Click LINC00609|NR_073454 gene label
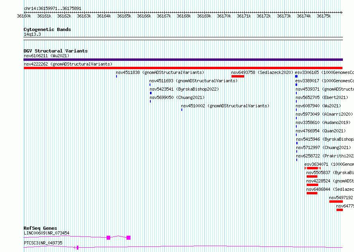The height and width of the screenshot is (252, 354). point(47,233)
